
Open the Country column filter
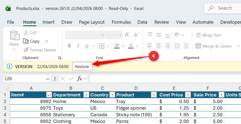pos(112,95)
